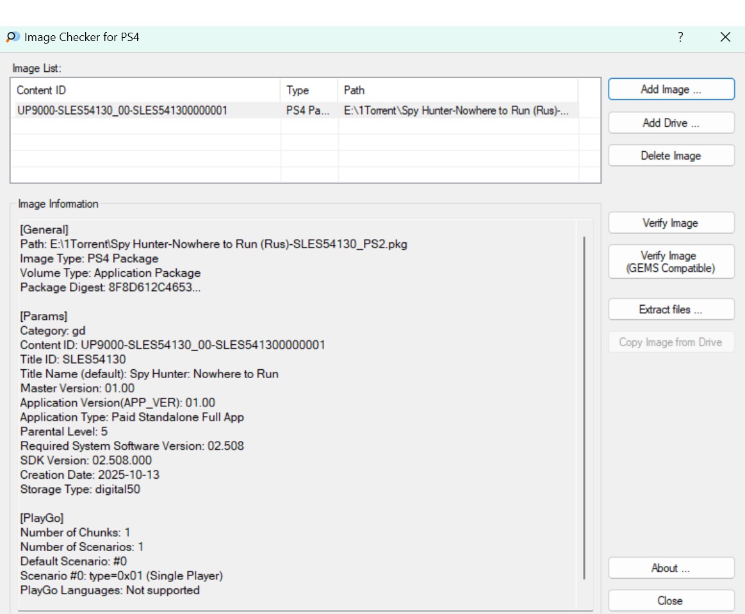Viewport: 745px width, 614px height.
Task: Click the Path column header
Action: click(457, 90)
